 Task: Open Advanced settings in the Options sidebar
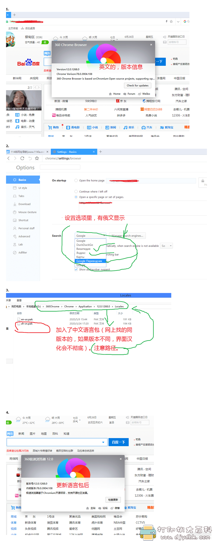tap(23, 237)
